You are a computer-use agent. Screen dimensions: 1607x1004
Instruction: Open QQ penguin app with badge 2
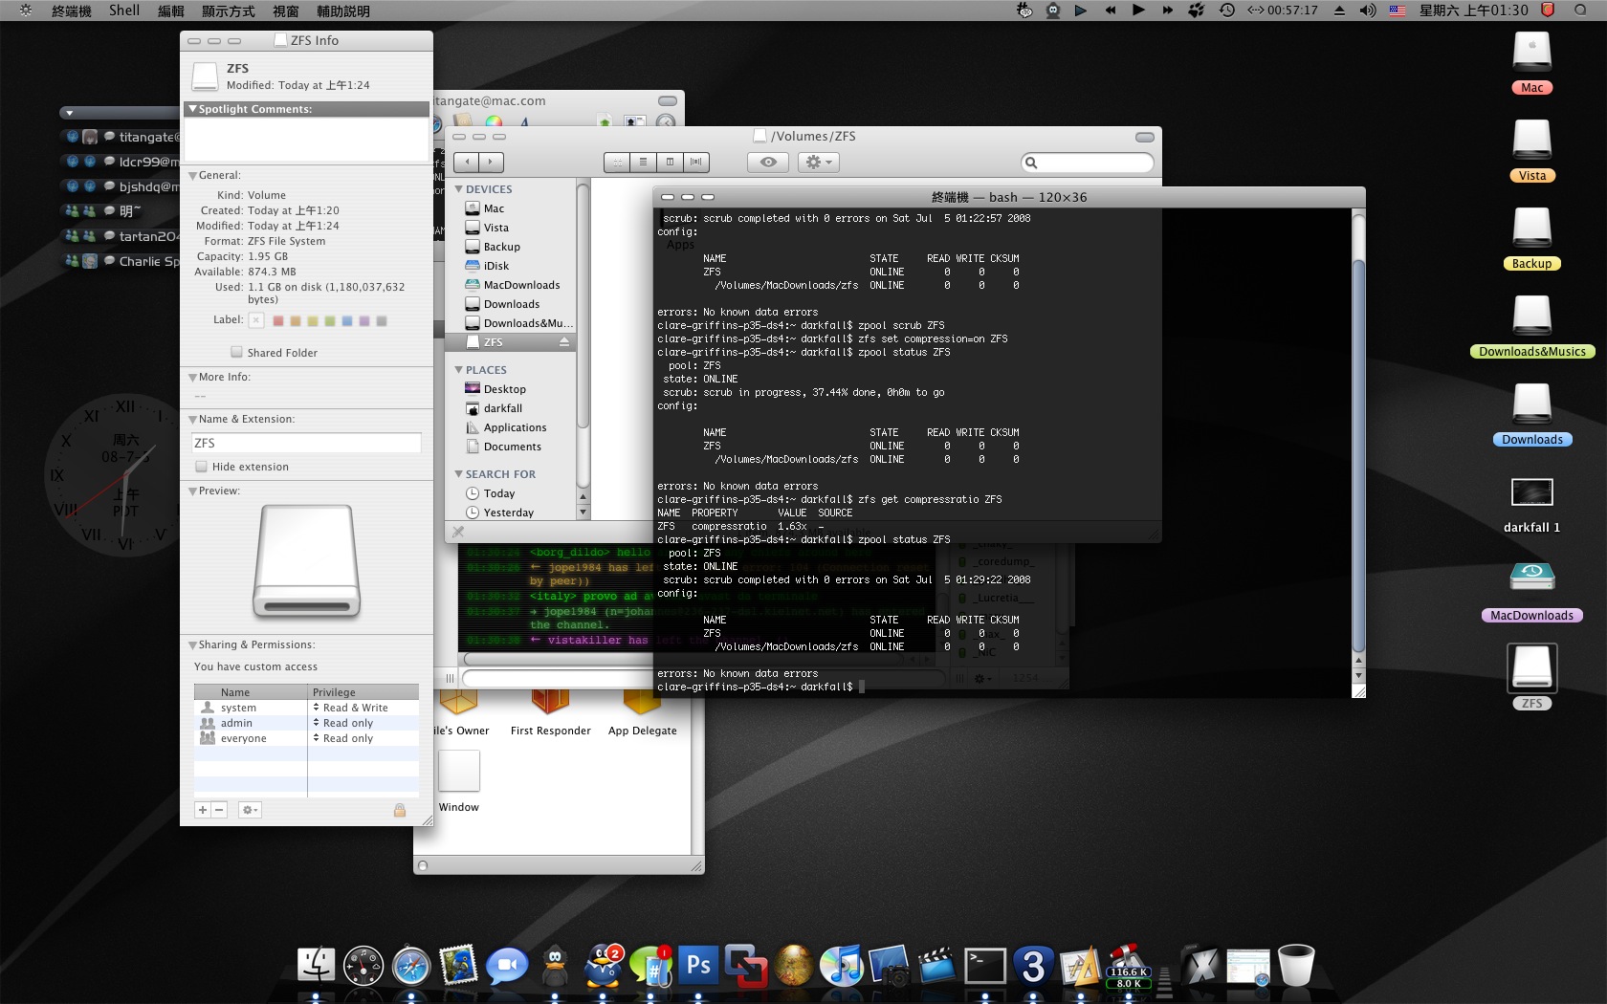pyautogui.click(x=603, y=965)
